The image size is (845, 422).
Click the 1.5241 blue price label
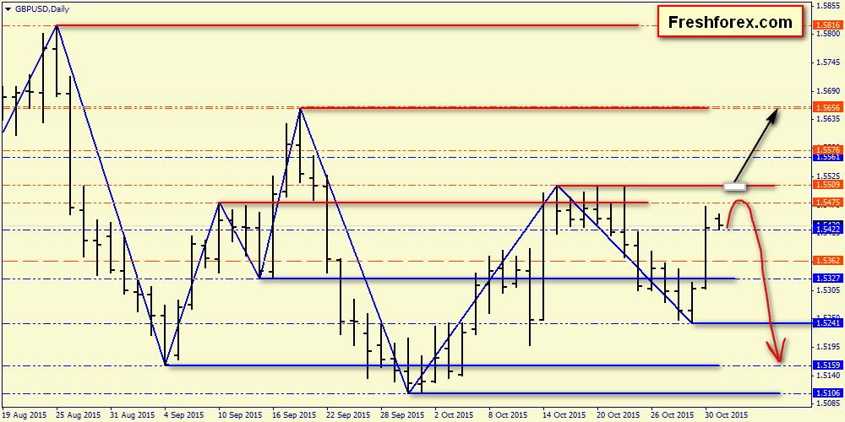pyautogui.click(x=828, y=323)
